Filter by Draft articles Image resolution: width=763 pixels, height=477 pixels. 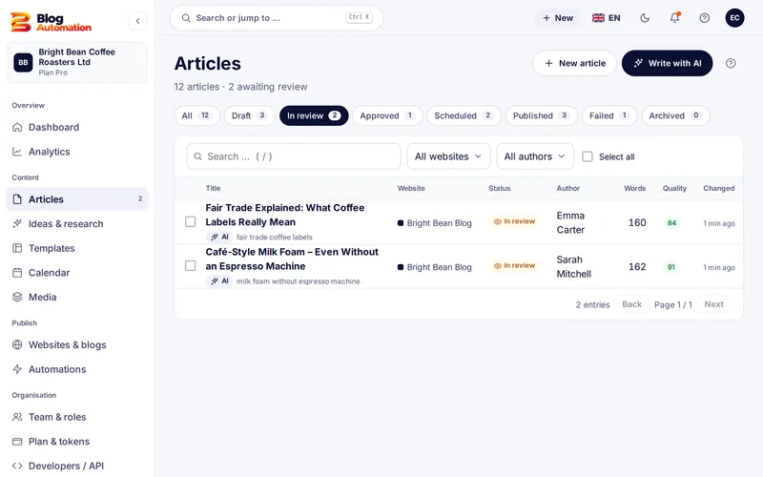tap(249, 115)
